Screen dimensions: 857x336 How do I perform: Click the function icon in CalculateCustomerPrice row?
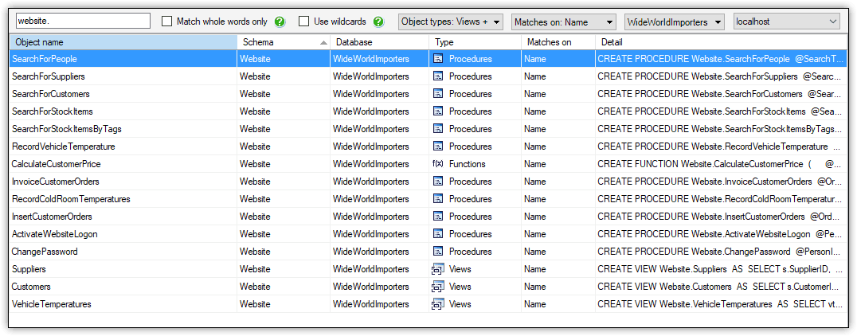click(438, 164)
